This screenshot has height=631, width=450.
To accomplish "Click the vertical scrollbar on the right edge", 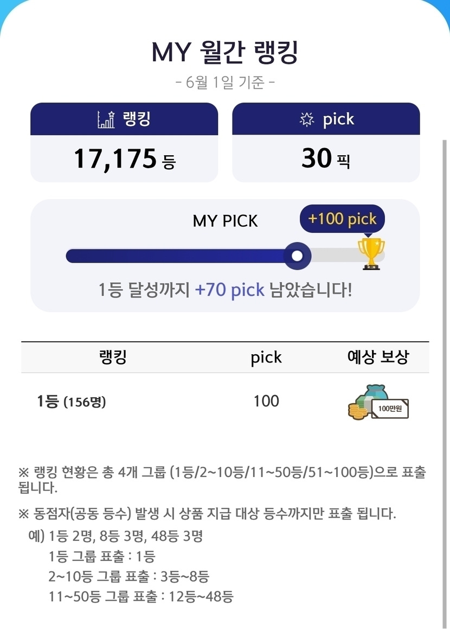I will [x=445, y=383].
